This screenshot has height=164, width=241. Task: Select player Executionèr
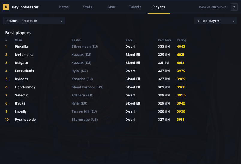coord(25,71)
